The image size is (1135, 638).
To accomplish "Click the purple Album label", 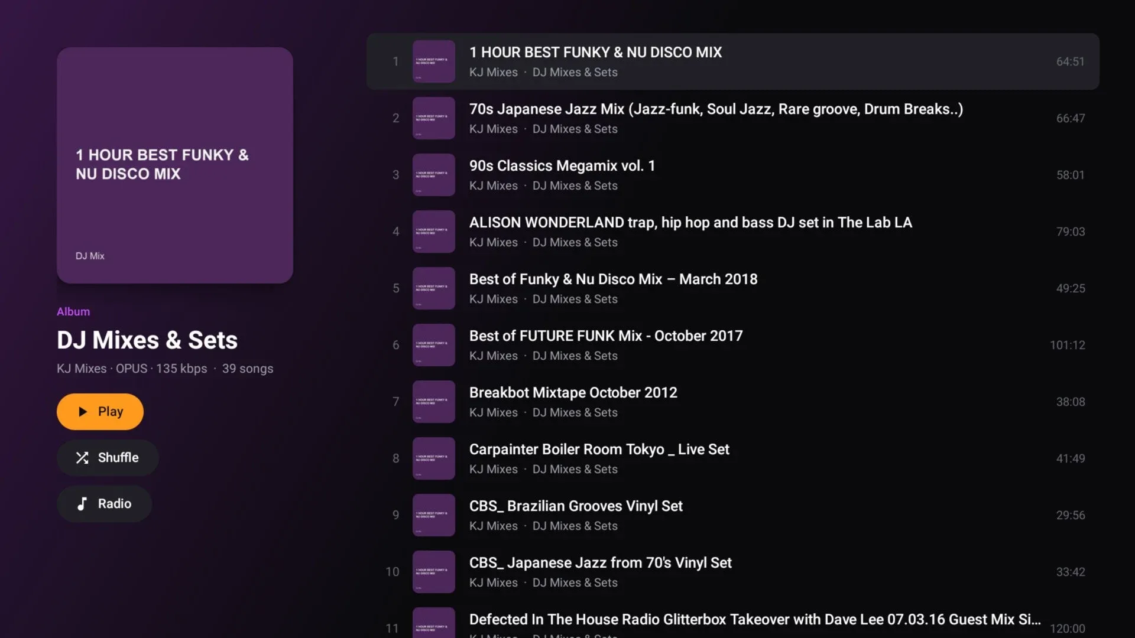I will [x=73, y=311].
